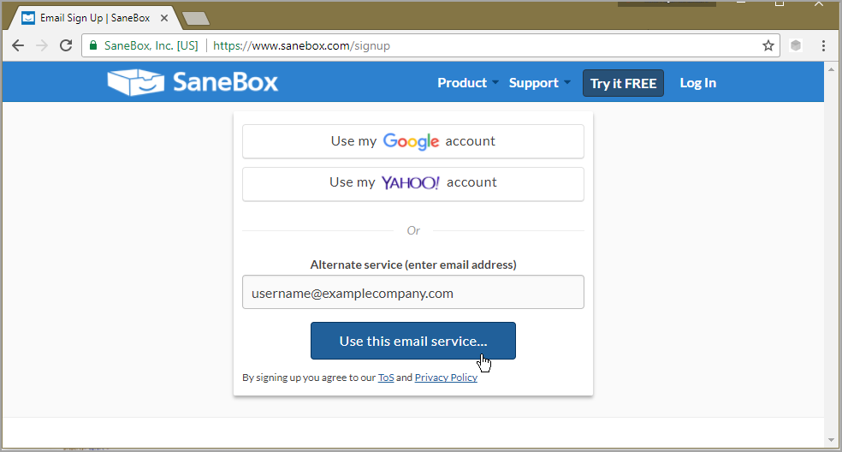The width and height of the screenshot is (842, 452).
Task: Open Chrome's three-dot menu
Action: click(x=823, y=45)
